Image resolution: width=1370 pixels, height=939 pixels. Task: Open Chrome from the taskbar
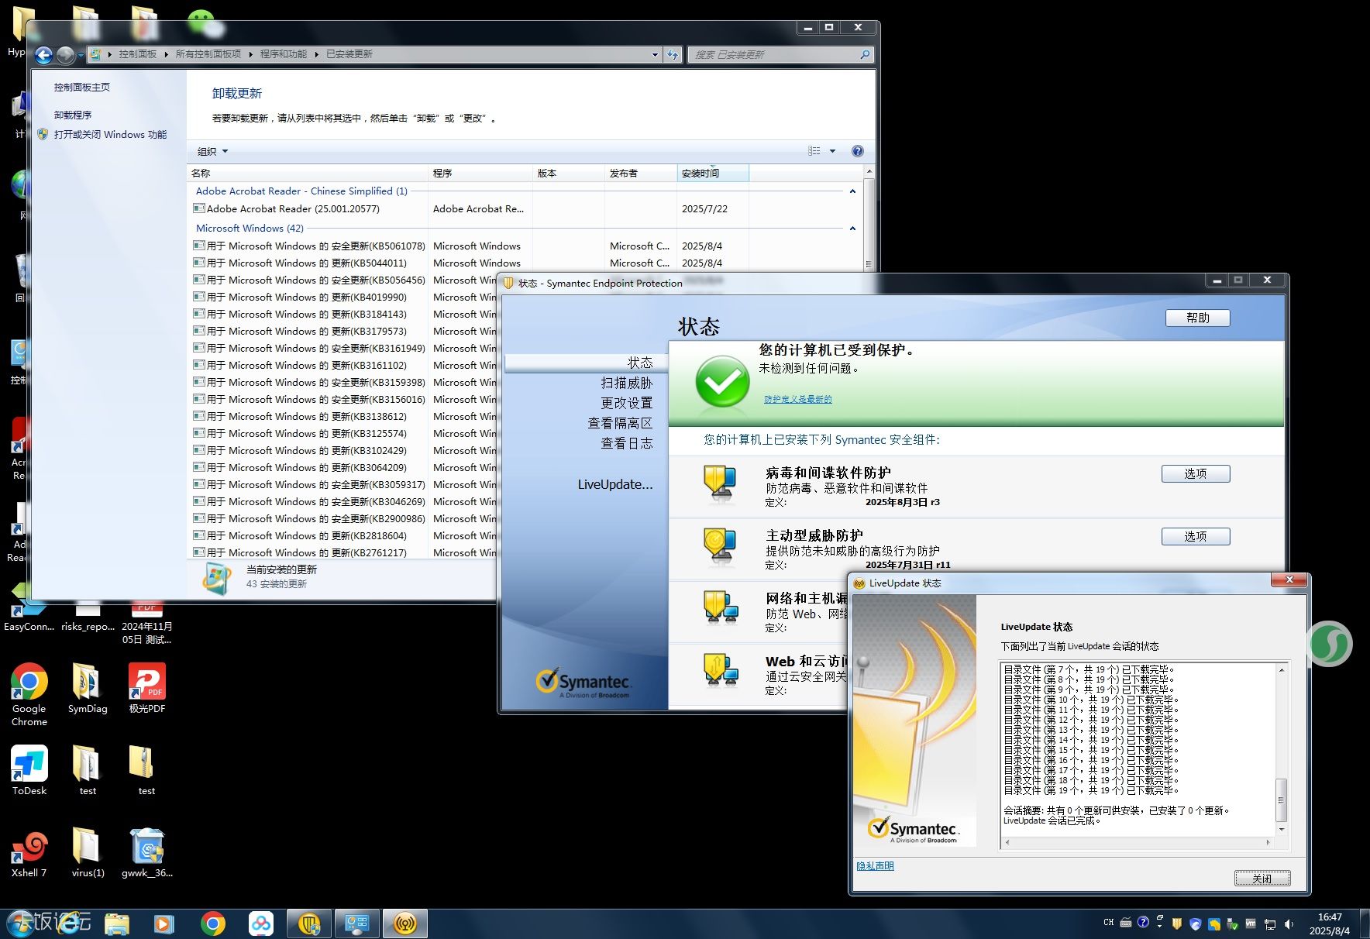[212, 924]
